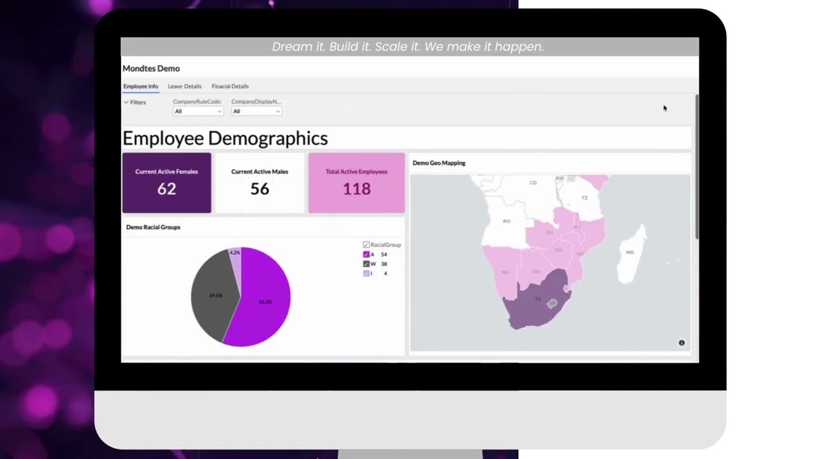Select the Total Active Employees card
The width and height of the screenshot is (816, 459).
pos(356,183)
